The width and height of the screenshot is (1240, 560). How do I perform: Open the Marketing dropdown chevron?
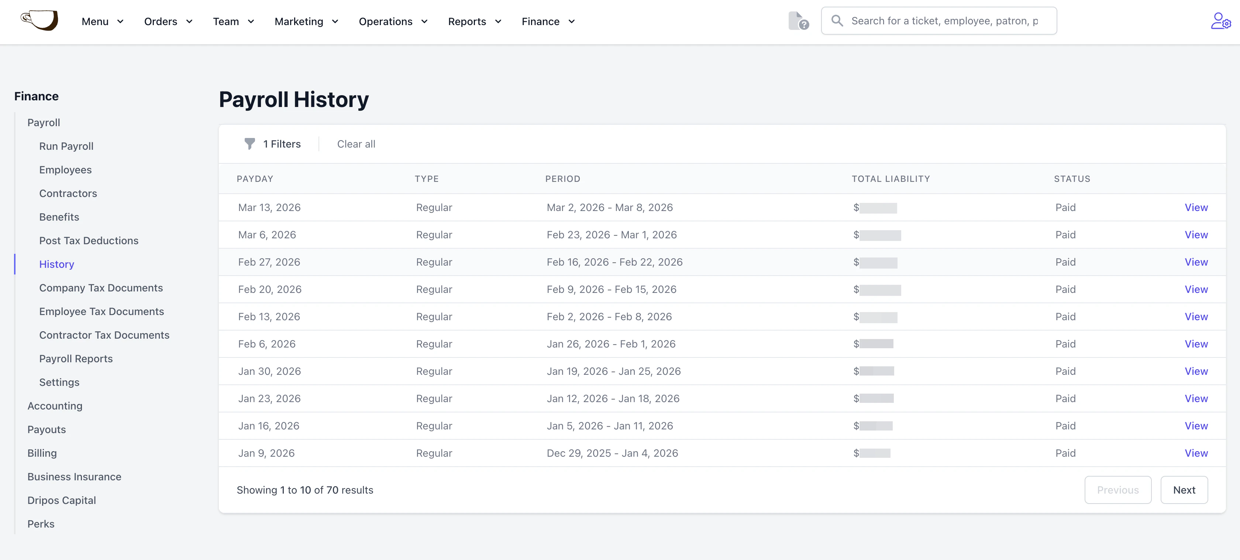[335, 22]
